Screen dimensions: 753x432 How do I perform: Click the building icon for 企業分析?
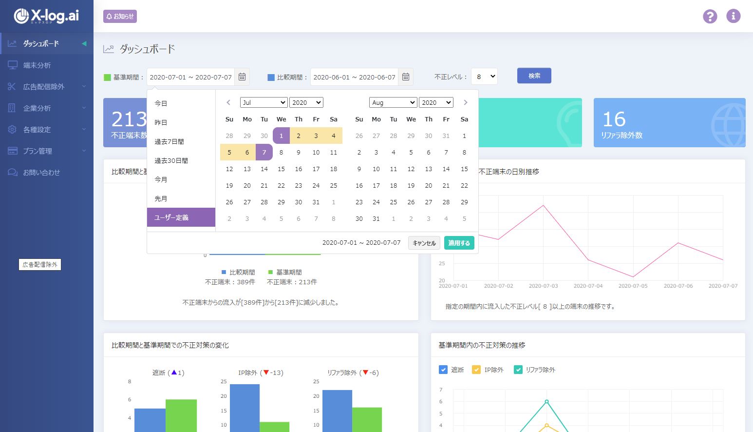click(x=12, y=108)
